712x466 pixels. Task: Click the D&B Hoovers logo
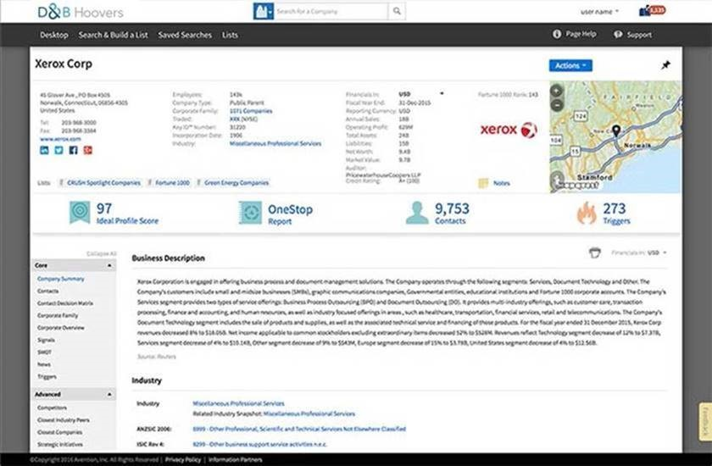coord(81,12)
